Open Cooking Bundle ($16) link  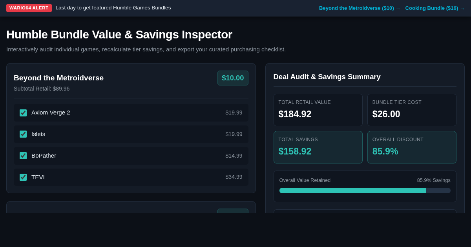pyautogui.click(x=434, y=8)
